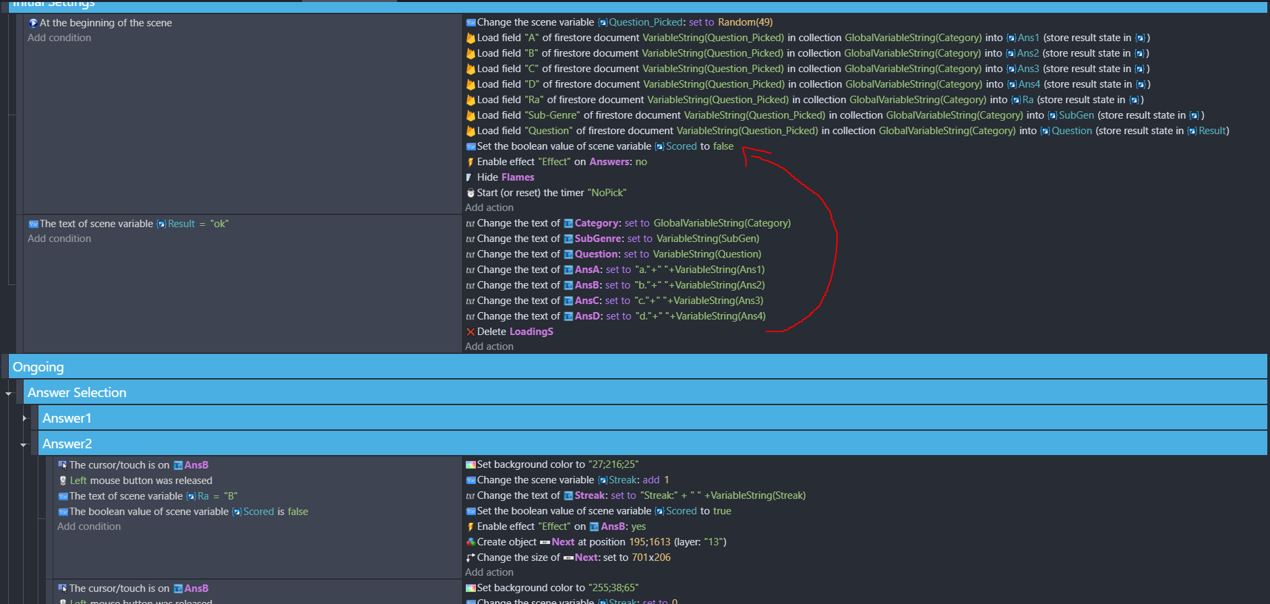Click the variable icon on Set Scored to false action
Screen dimensions: 1270x604
pos(471,147)
